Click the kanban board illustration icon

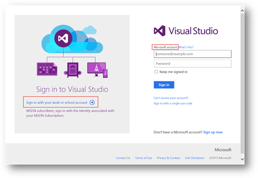(x=47, y=69)
